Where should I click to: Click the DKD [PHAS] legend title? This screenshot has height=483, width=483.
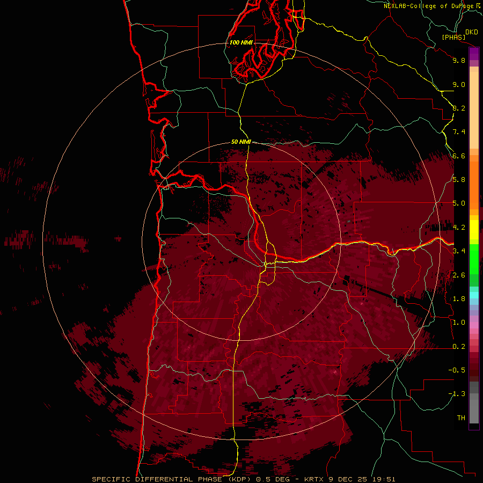[x=460, y=34]
